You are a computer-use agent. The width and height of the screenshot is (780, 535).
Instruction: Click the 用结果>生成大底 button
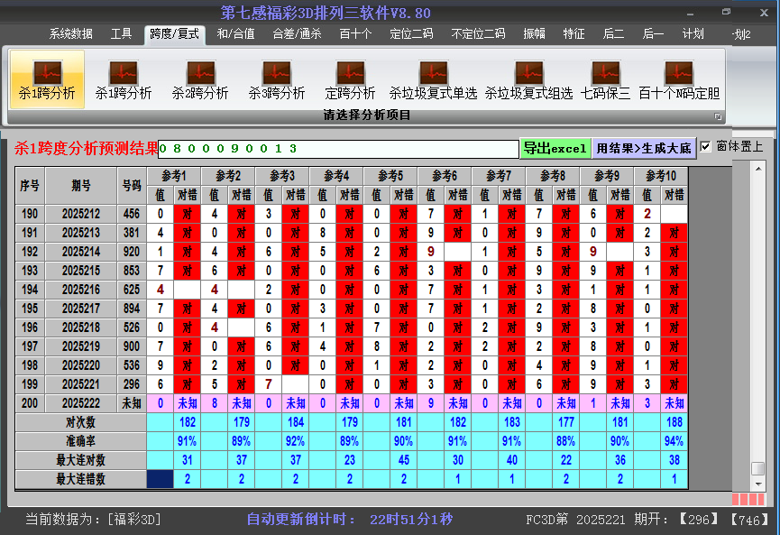point(644,148)
